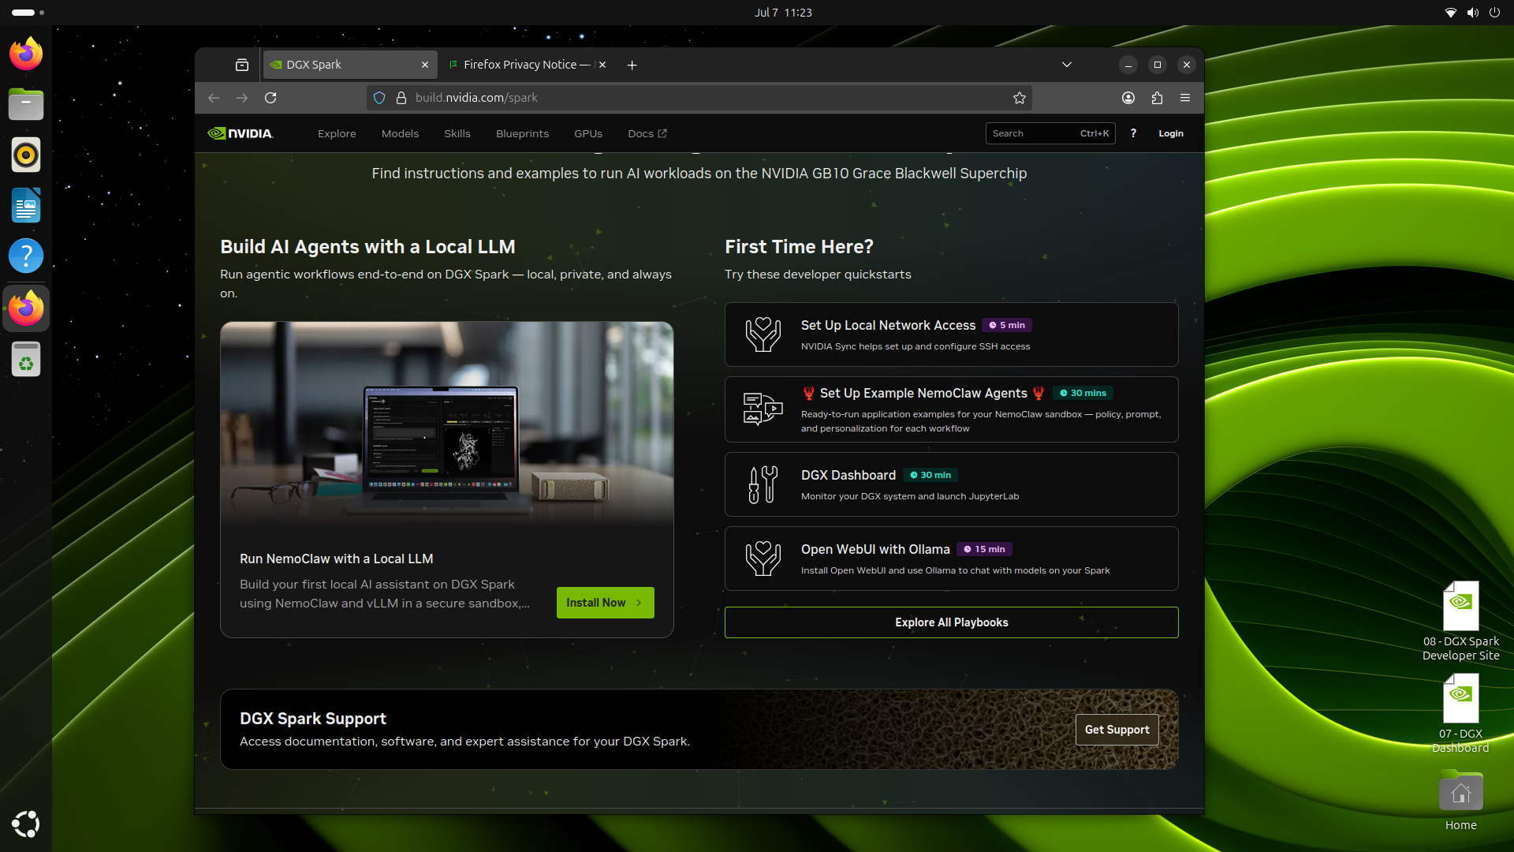Open the Files app in the dock
The height and width of the screenshot is (852, 1514).
point(26,104)
